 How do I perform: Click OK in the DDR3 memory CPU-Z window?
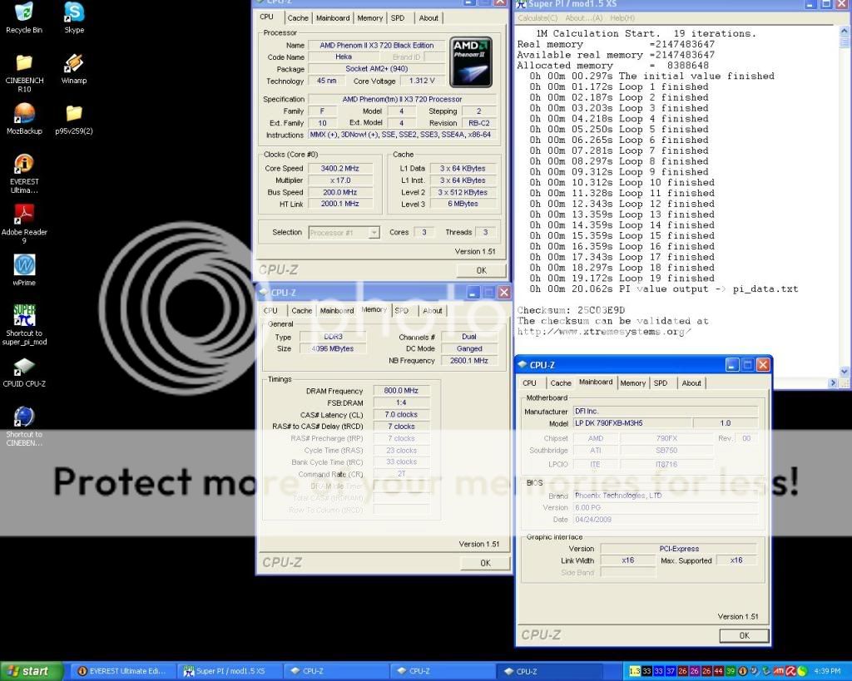click(485, 563)
